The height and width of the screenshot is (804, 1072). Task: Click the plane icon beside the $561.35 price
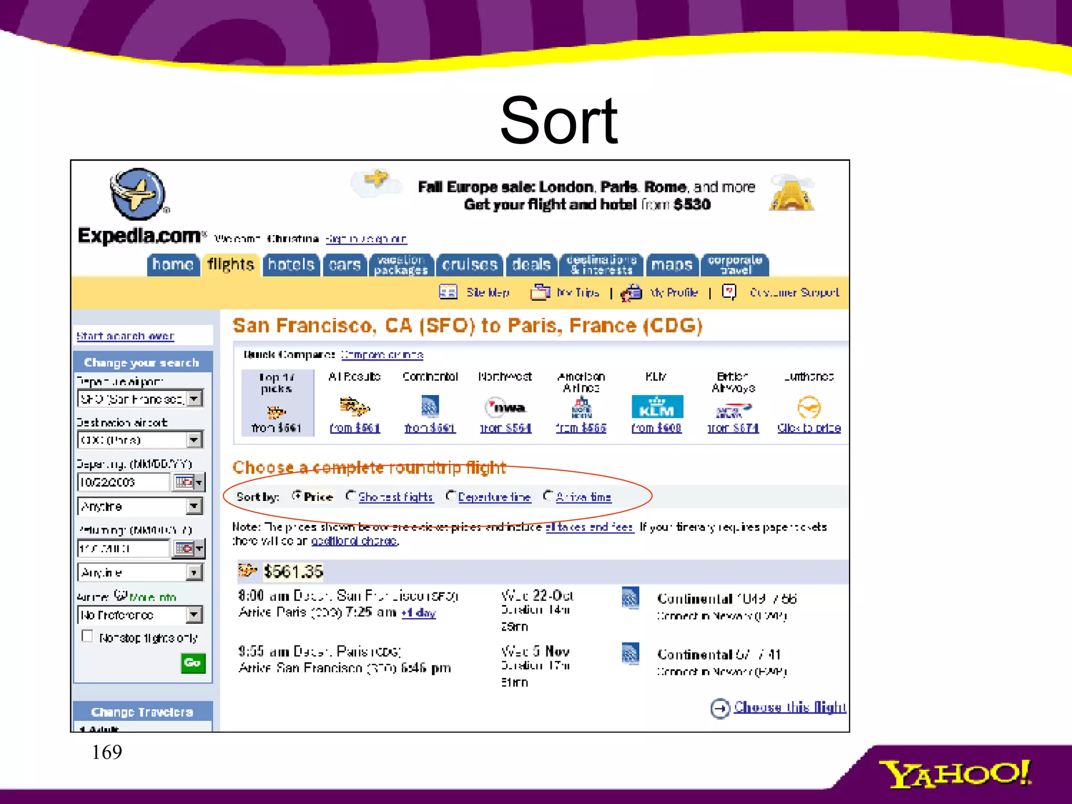pyautogui.click(x=248, y=570)
